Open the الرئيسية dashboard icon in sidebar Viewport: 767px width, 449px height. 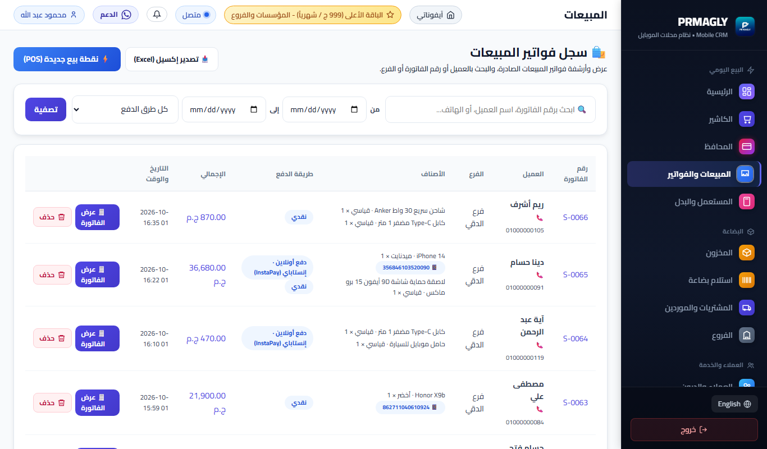pos(747,91)
